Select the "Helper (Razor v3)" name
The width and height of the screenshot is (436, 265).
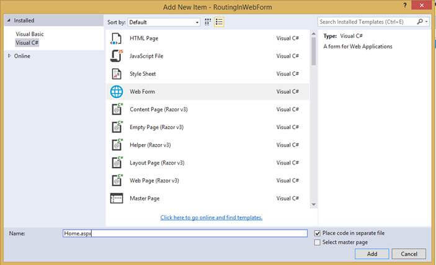150,145
